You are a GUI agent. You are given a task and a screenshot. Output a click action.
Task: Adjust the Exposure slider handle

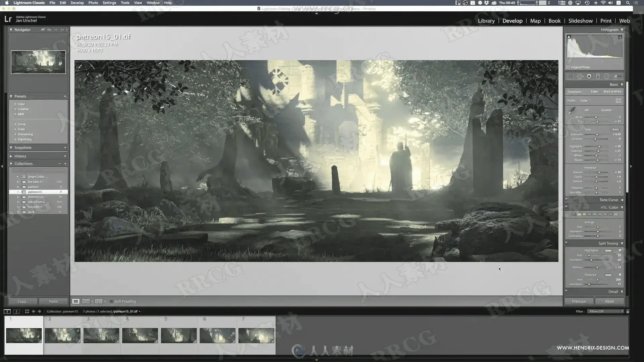pyautogui.click(x=597, y=134)
